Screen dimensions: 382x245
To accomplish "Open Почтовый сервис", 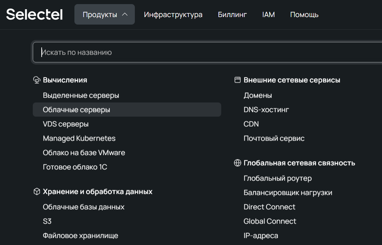I will click(274, 138).
